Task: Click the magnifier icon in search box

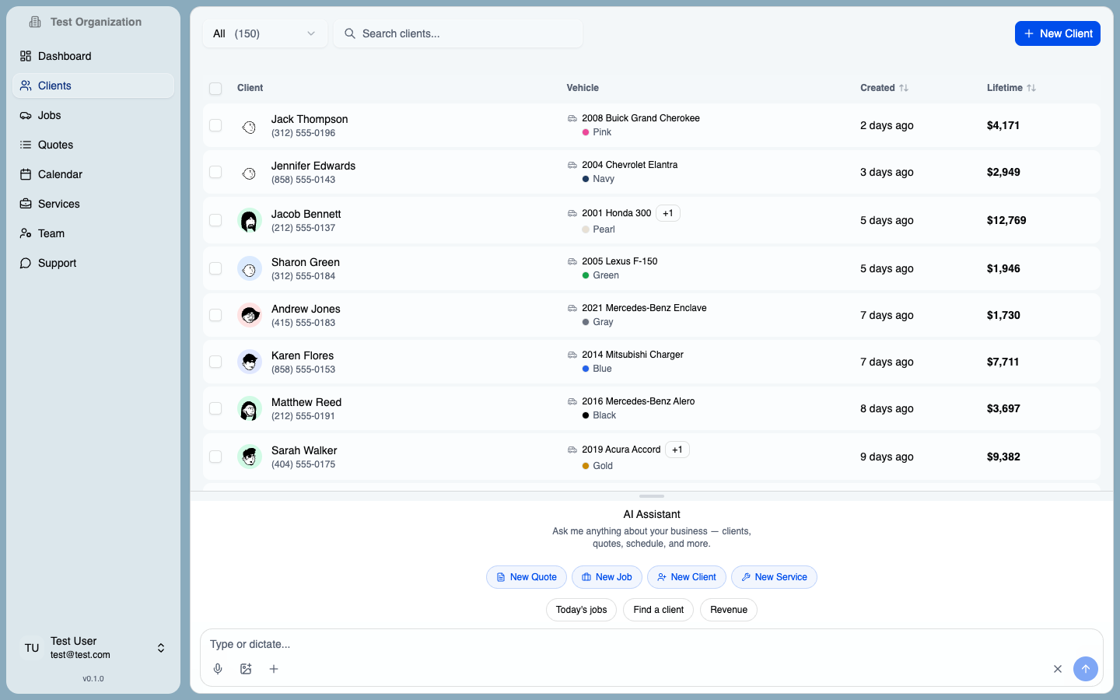Action: click(350, 33)
